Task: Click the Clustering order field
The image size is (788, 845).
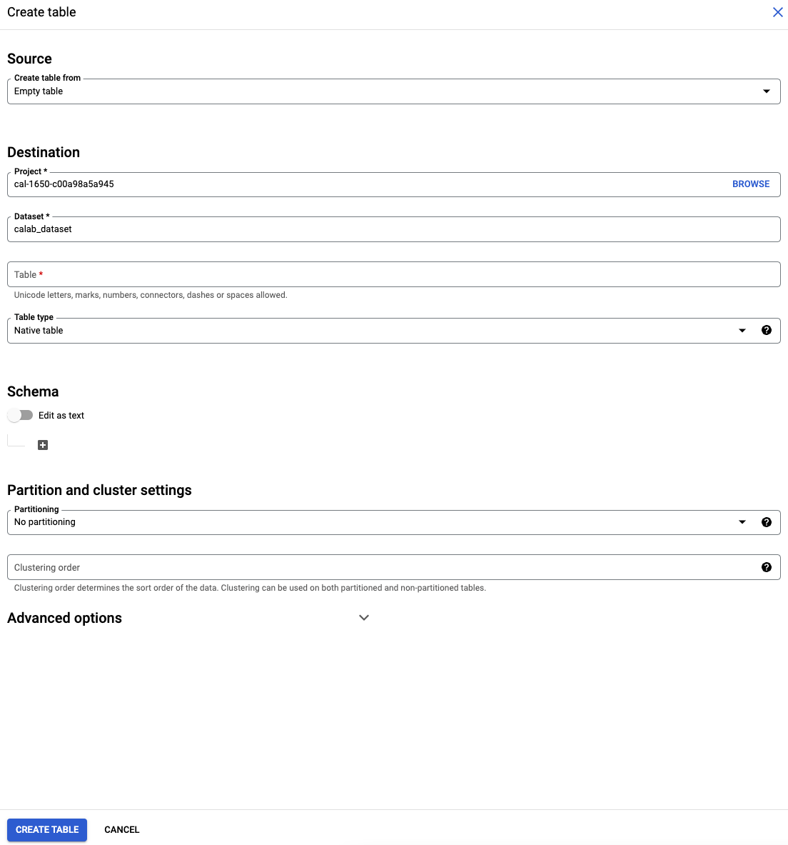Action: click(378, 568)
